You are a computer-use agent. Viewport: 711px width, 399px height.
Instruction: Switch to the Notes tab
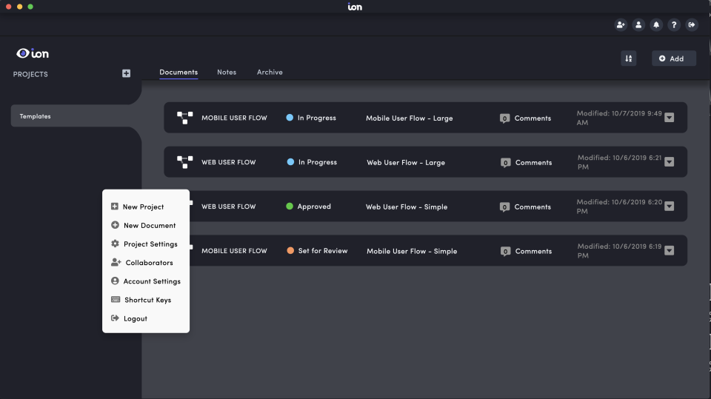227,72
